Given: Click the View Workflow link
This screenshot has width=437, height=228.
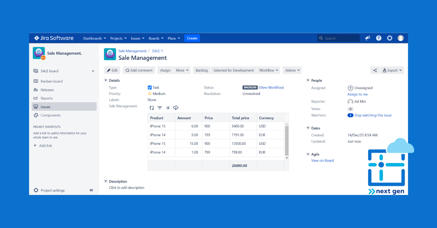Looking at the screenshot, I should 271,88.
